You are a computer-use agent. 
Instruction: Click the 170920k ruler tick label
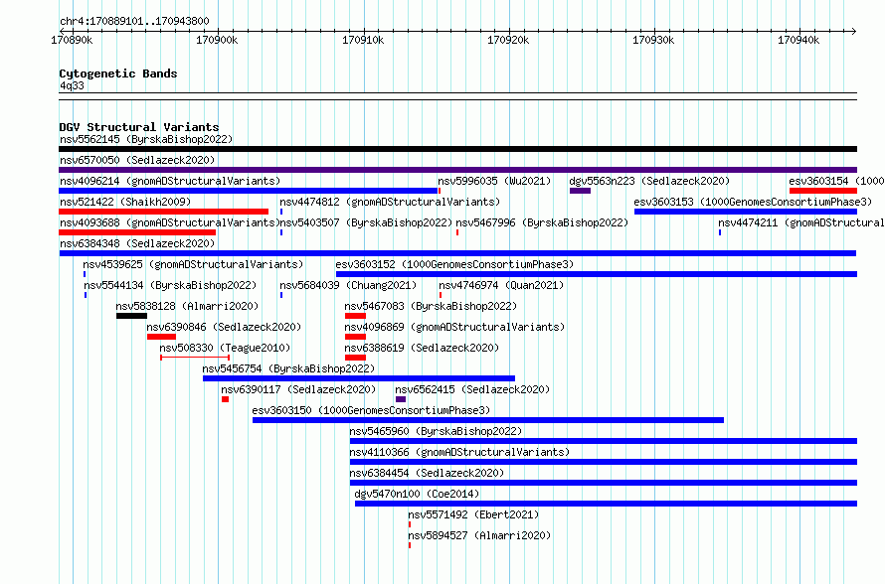(508, 41)
